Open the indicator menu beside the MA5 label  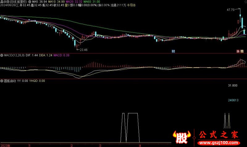click(x=30, y=2)
